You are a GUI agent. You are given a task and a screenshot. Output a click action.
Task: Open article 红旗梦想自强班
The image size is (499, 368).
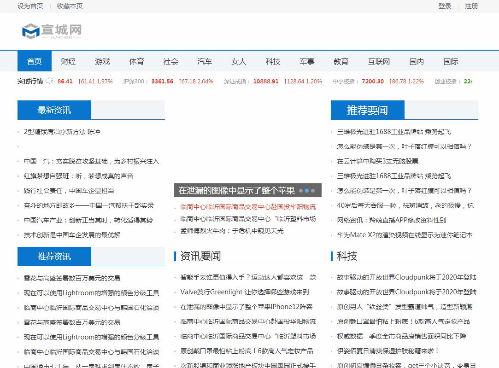tap(79, 176)
